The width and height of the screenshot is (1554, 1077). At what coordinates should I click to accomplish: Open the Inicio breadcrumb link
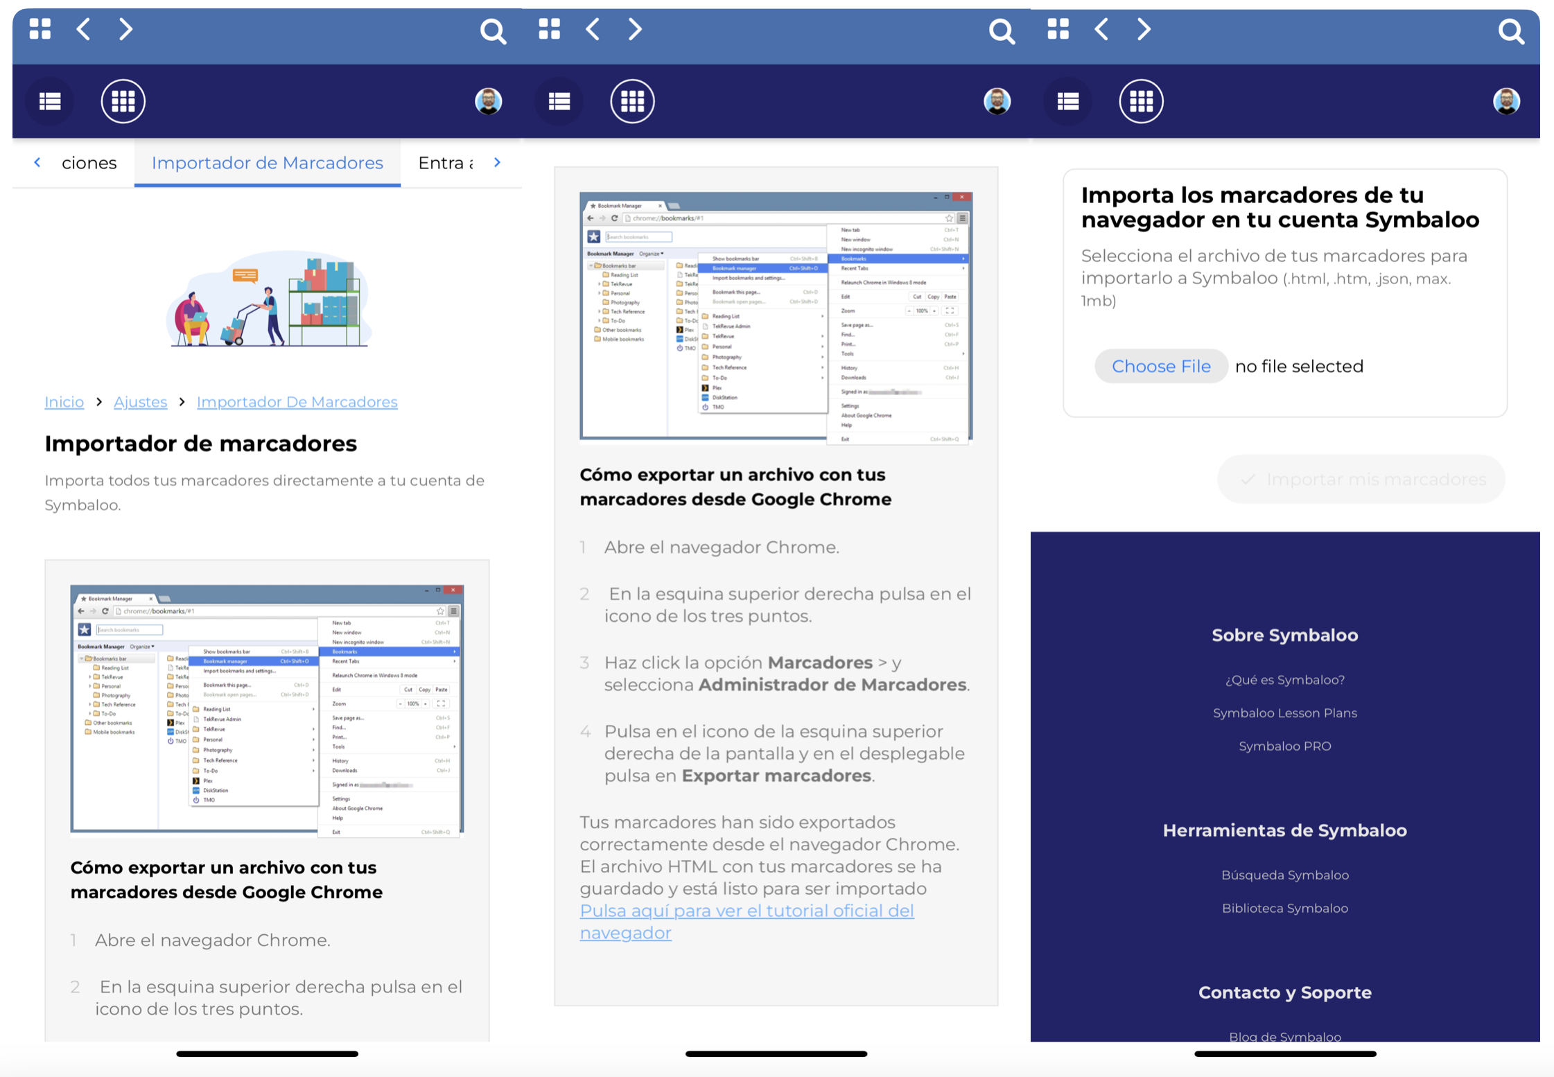point(64,402)
